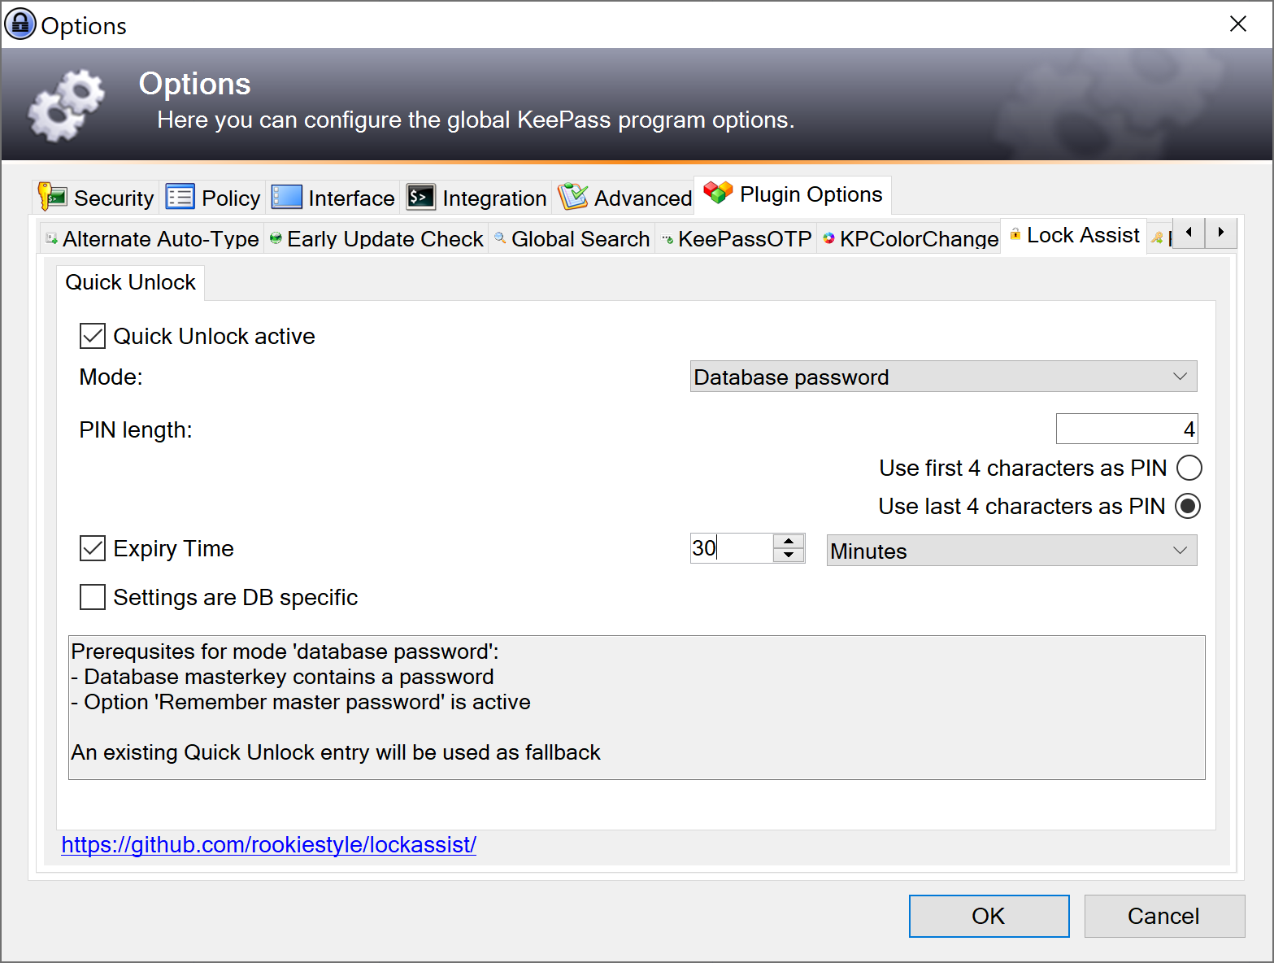The image size is (1274, 963).
Task: Close the Options dialog window
Action: pos(1237,24)
